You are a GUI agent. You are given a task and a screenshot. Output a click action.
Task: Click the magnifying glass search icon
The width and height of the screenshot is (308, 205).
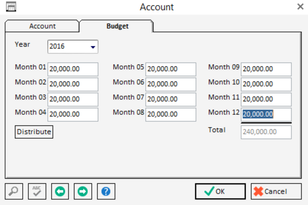(x=13, y=191)
